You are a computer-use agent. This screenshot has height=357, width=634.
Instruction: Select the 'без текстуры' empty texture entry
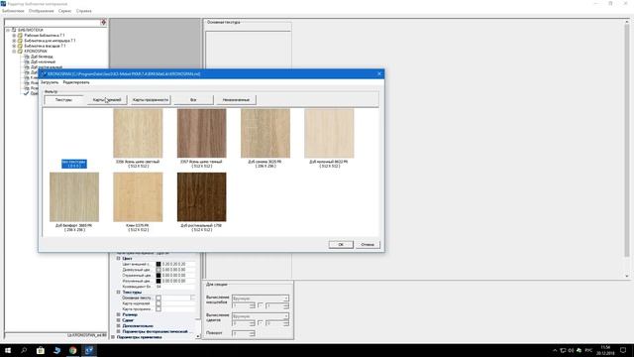pos(74,164)
